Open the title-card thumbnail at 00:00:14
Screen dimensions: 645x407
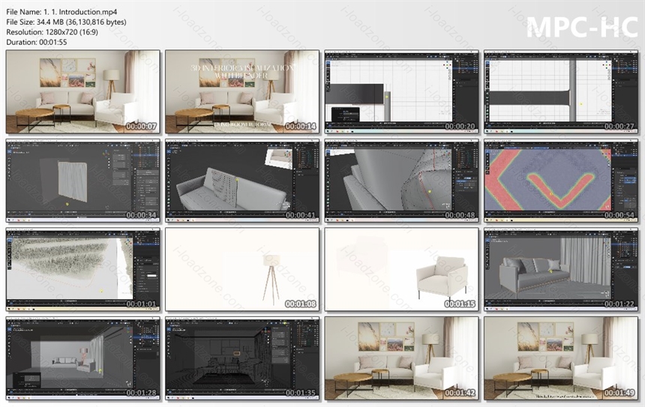(242, 91)
